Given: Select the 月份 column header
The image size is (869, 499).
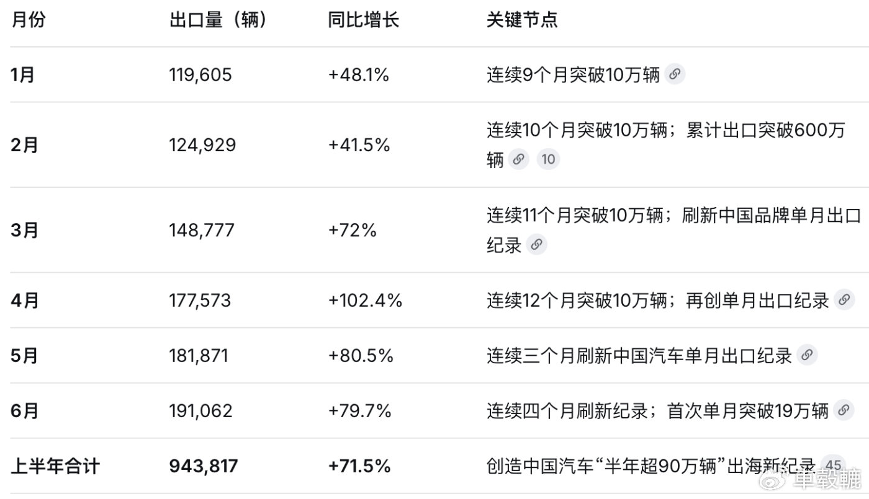Looking at the screenshot, I should [29, 19].
